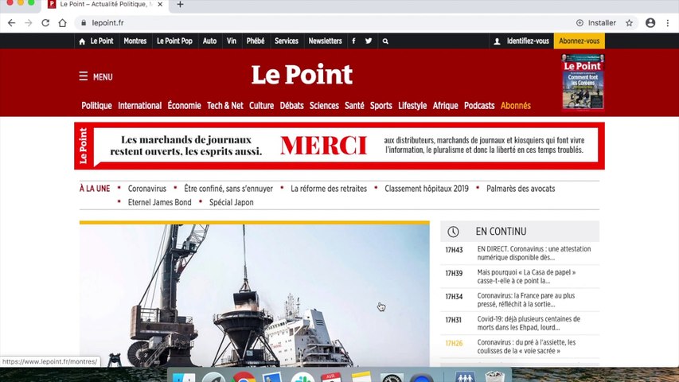Open Phébé in the top bar

pos(256,41)
